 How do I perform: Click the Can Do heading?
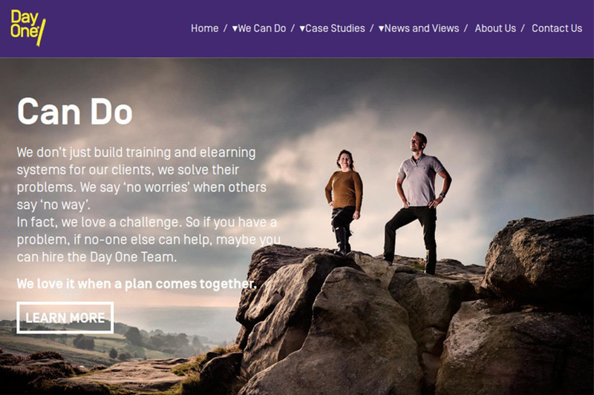tap(75, 111)
